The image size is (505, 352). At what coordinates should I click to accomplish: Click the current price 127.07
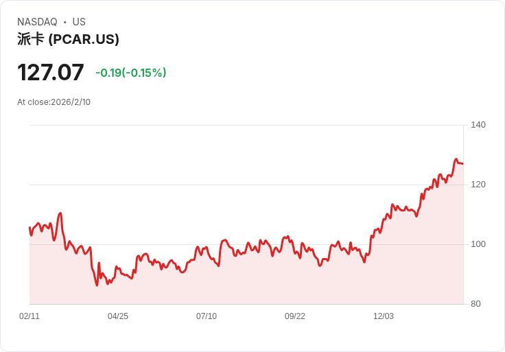tap(51, 72)
